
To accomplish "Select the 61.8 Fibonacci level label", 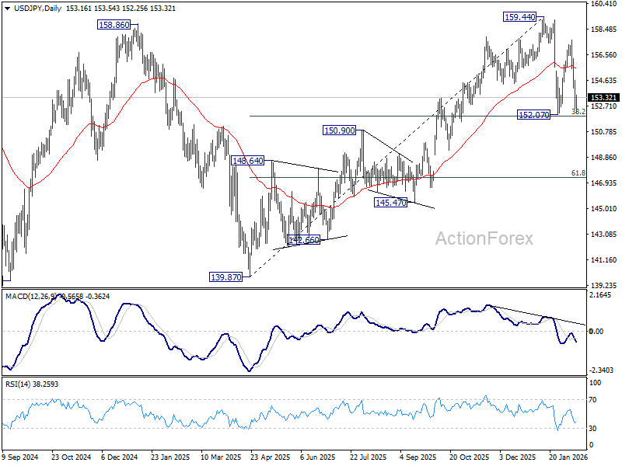I will coord(578,173).
